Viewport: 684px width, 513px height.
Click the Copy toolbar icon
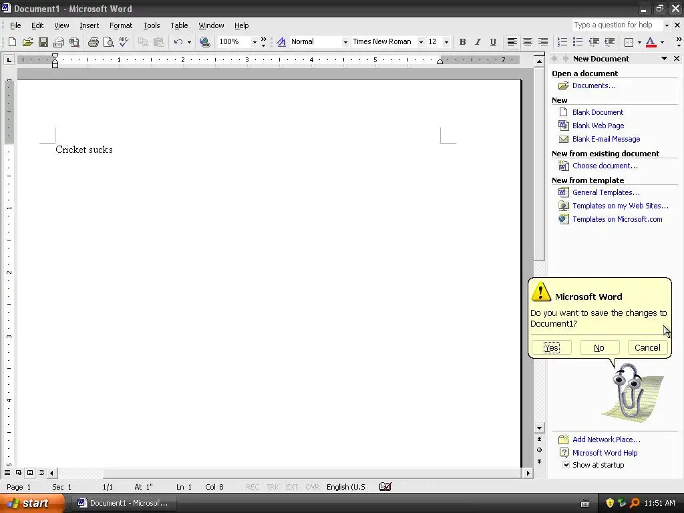(143, 42)
